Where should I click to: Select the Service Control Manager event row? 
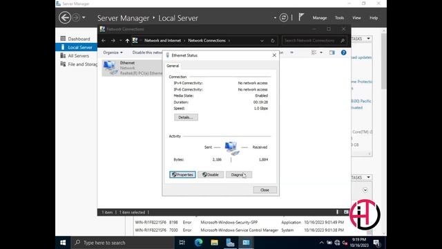pyautogui.click(x=240, y=230)
